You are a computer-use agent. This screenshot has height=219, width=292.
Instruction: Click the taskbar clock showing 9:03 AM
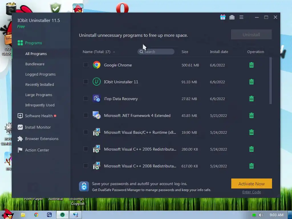[276, 215]
